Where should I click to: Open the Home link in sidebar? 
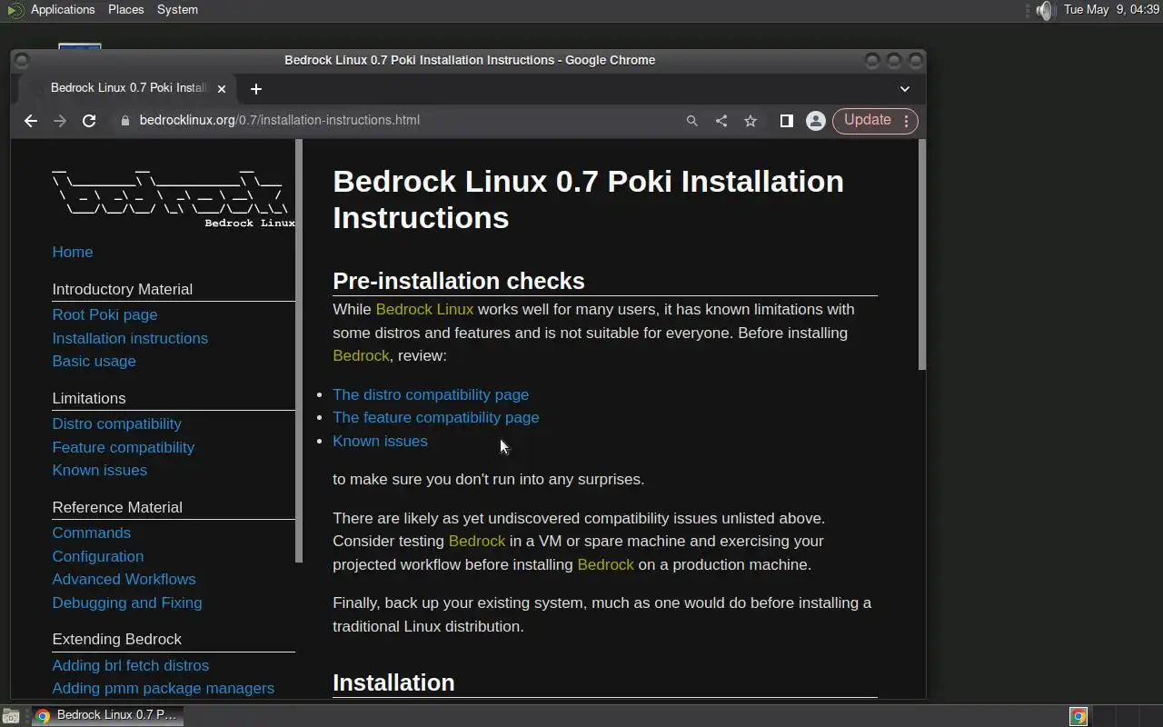(73, 253)
